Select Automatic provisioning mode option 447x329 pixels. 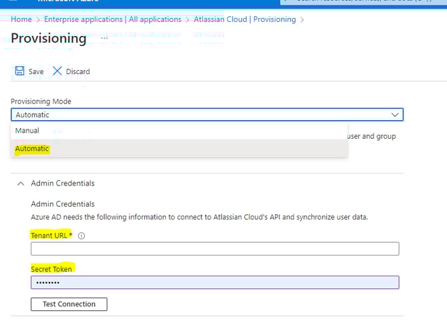179,149
